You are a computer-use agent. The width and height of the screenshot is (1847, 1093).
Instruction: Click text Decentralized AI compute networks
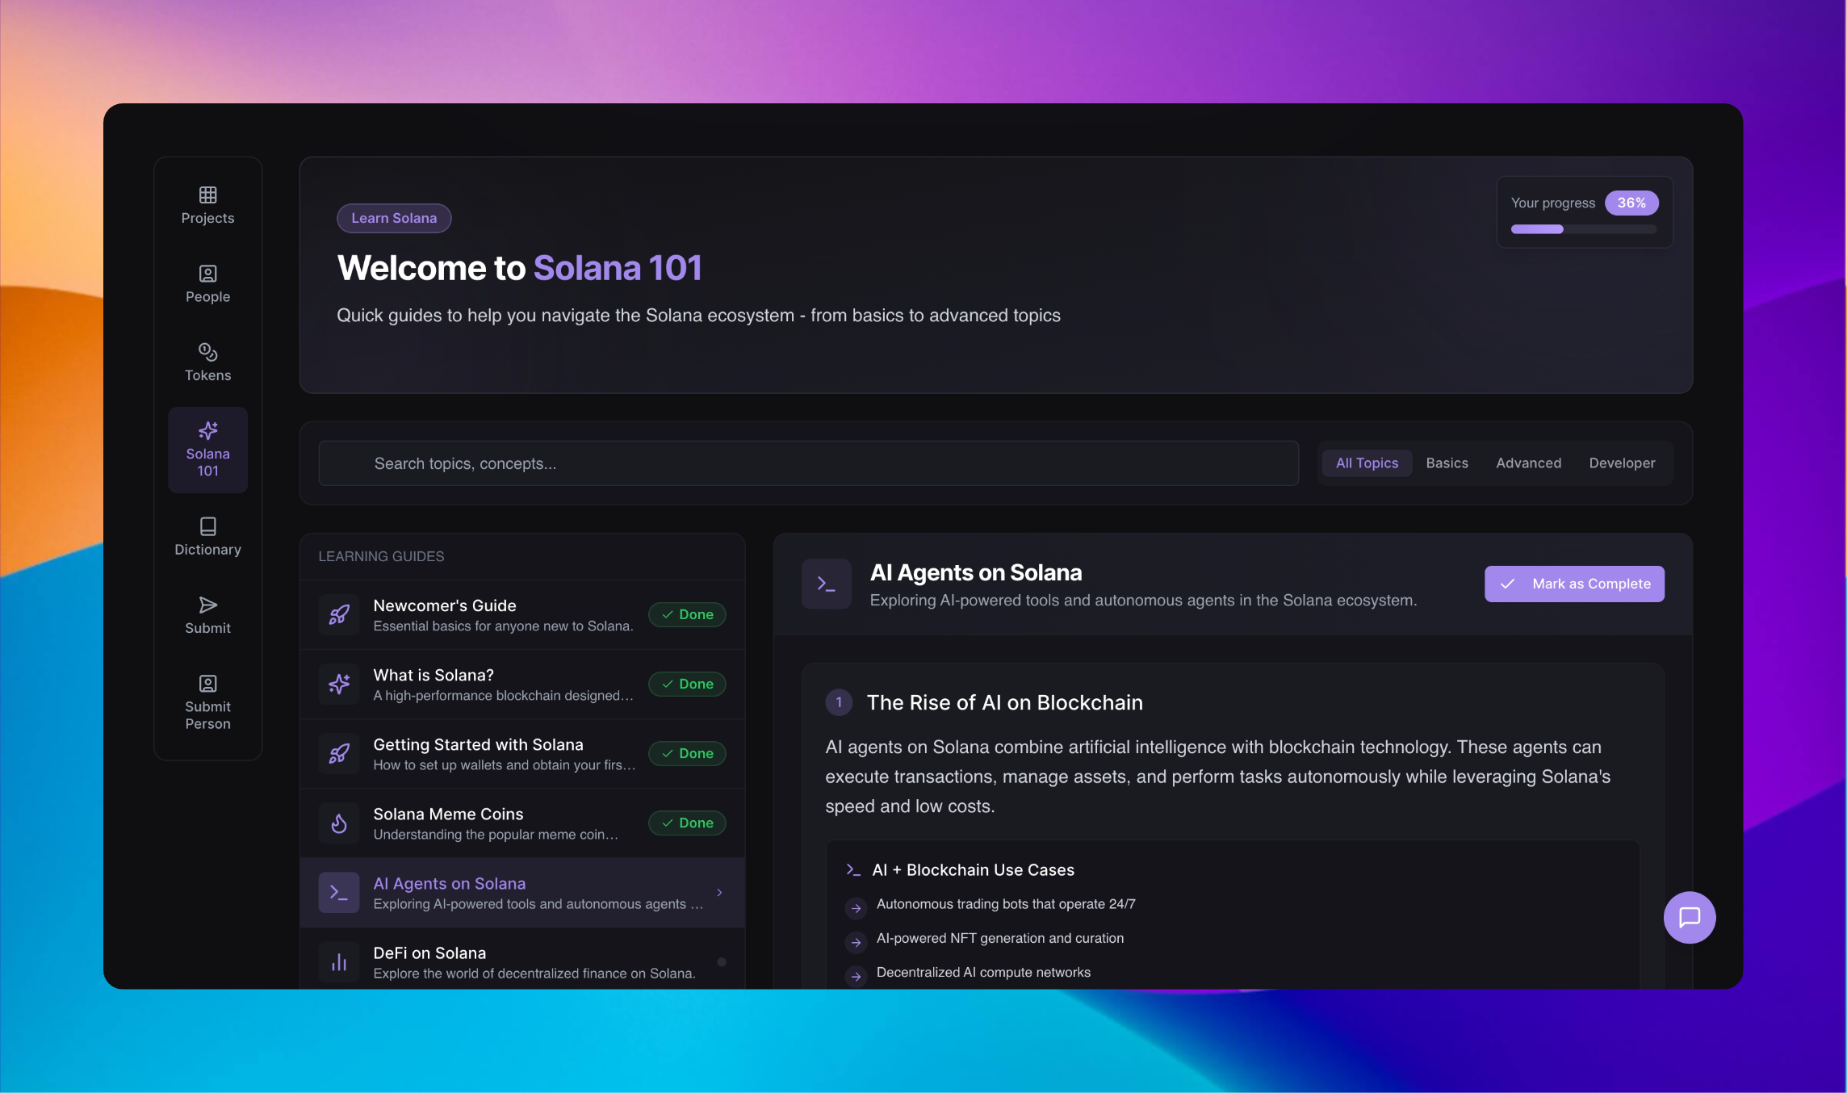tap(983, 973)
